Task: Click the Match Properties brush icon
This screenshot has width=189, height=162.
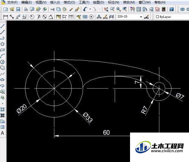Action: (71, 9)
